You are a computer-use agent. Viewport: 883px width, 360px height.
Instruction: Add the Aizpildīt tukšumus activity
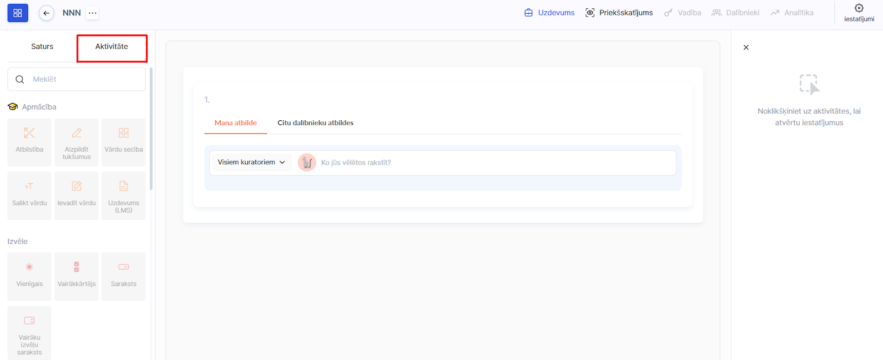[77, 142]
